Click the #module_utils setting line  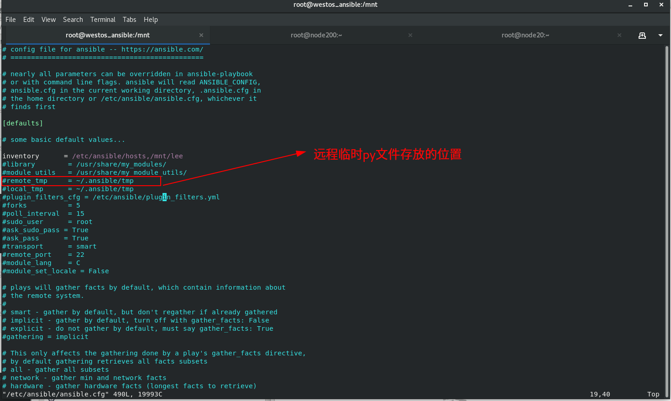94,172
